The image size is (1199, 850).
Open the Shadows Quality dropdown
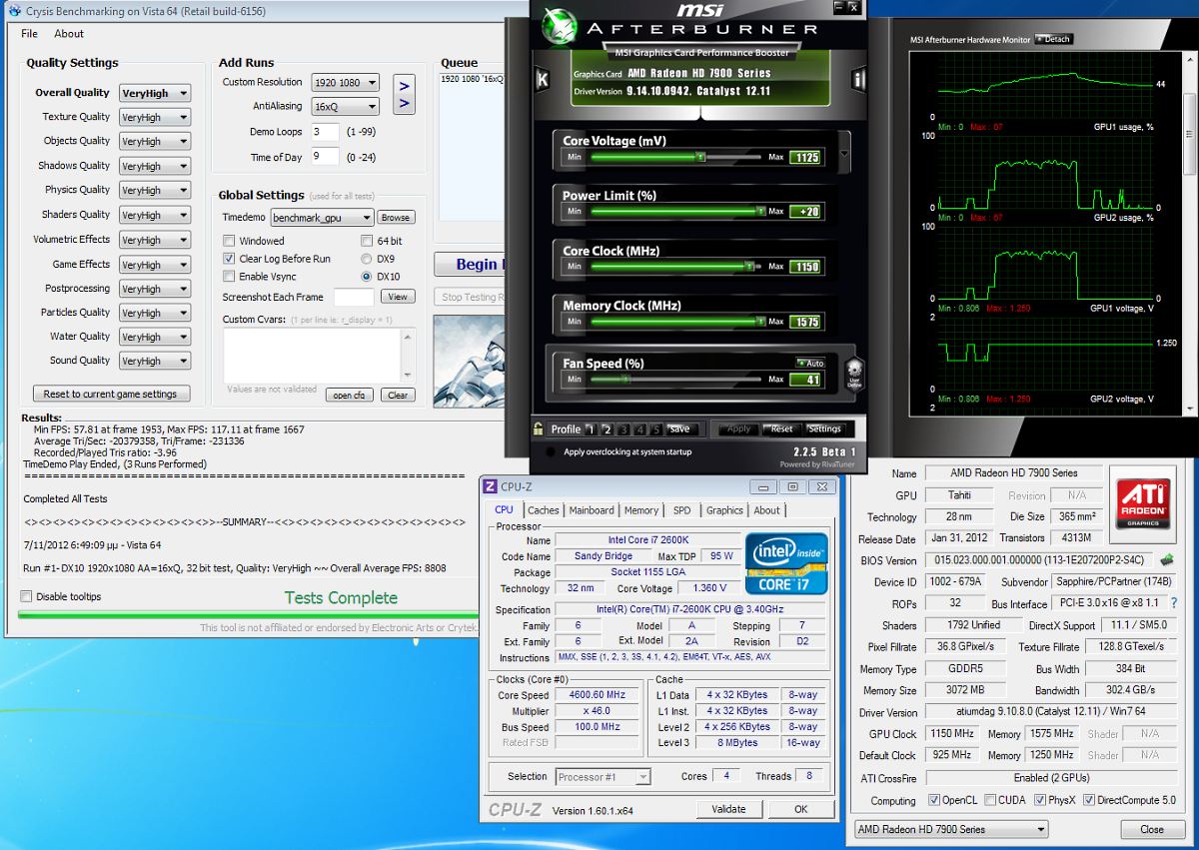pyautogui.click(x=154, y=166)
